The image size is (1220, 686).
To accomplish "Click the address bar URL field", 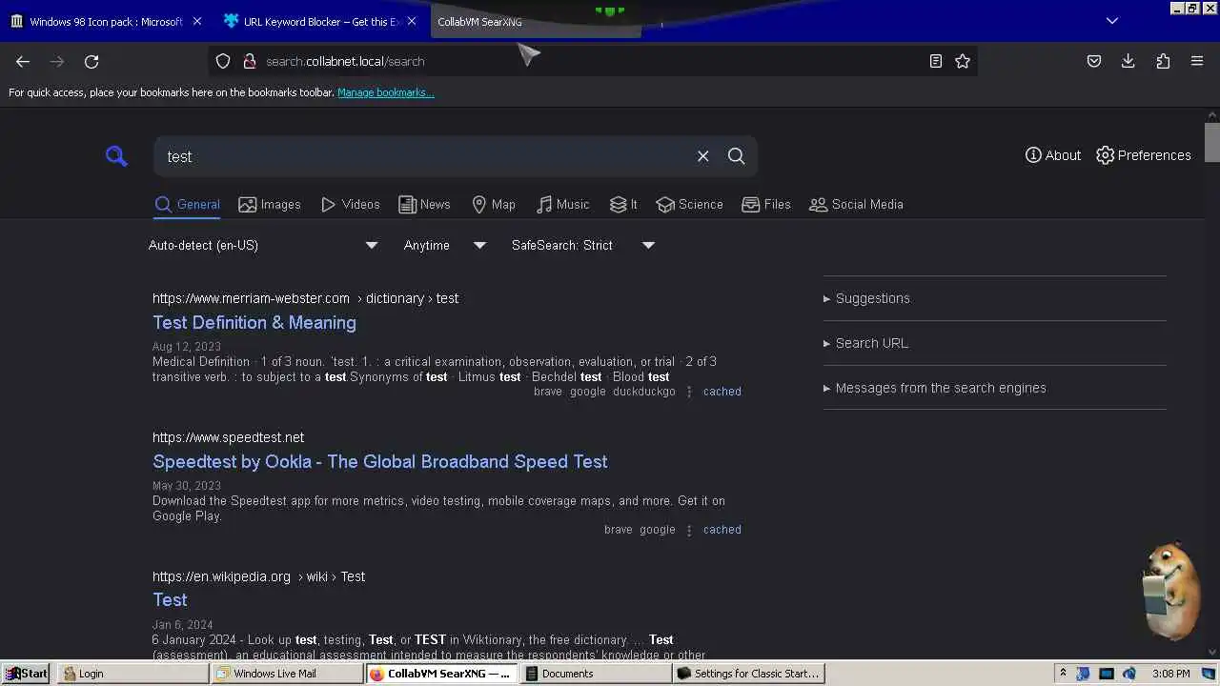I will click(591, 61).
